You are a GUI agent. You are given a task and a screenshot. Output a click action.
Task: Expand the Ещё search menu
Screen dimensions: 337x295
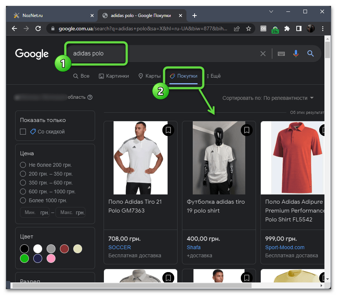pos(214,76)
